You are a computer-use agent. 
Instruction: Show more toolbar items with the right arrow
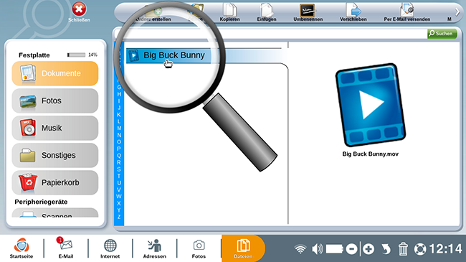point(457,12)
